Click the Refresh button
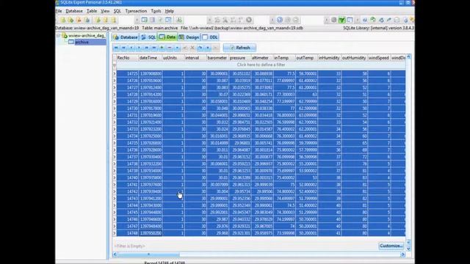 (239, 48)
